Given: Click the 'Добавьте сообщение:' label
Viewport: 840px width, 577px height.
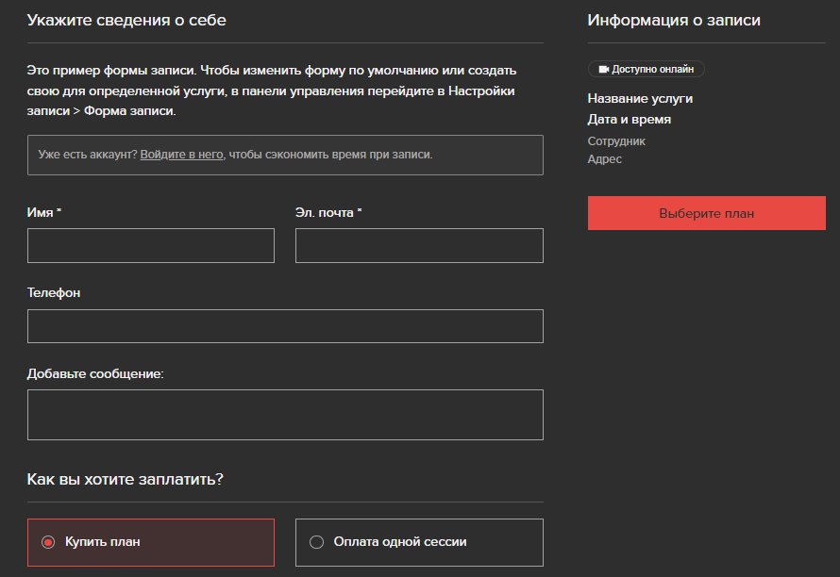Looking at the screenshot, I should [95, 373].
